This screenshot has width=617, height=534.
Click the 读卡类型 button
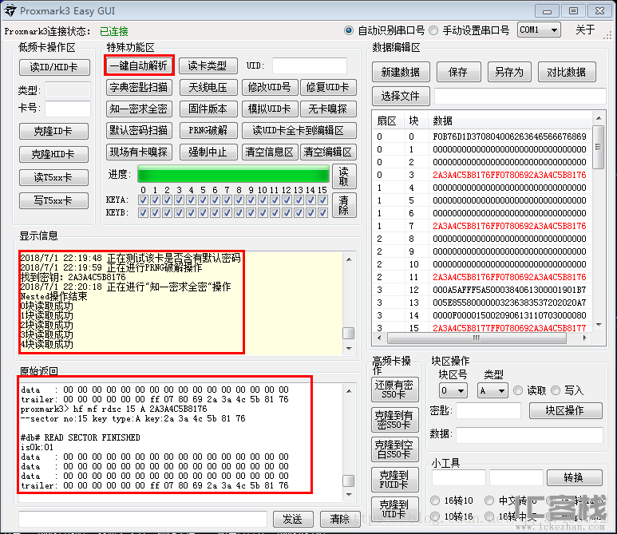click(208, 65)
